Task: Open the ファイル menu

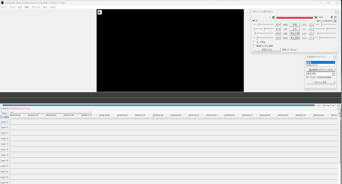Action: click(4, 7)
